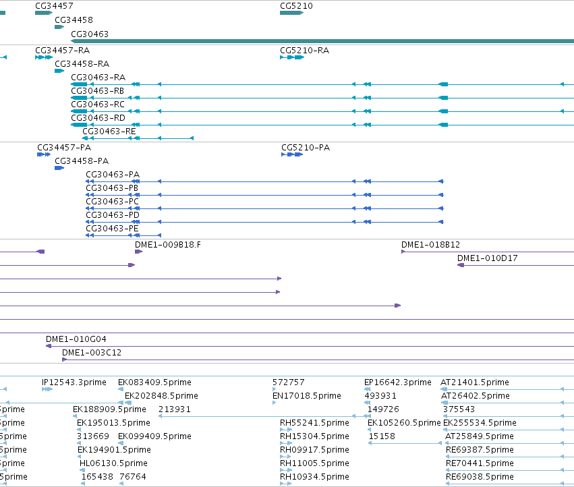Image resolution: width=574 pixels, height=487 pixels.
Task: Select the DME1-018B12 label
Action: point(430,245)
